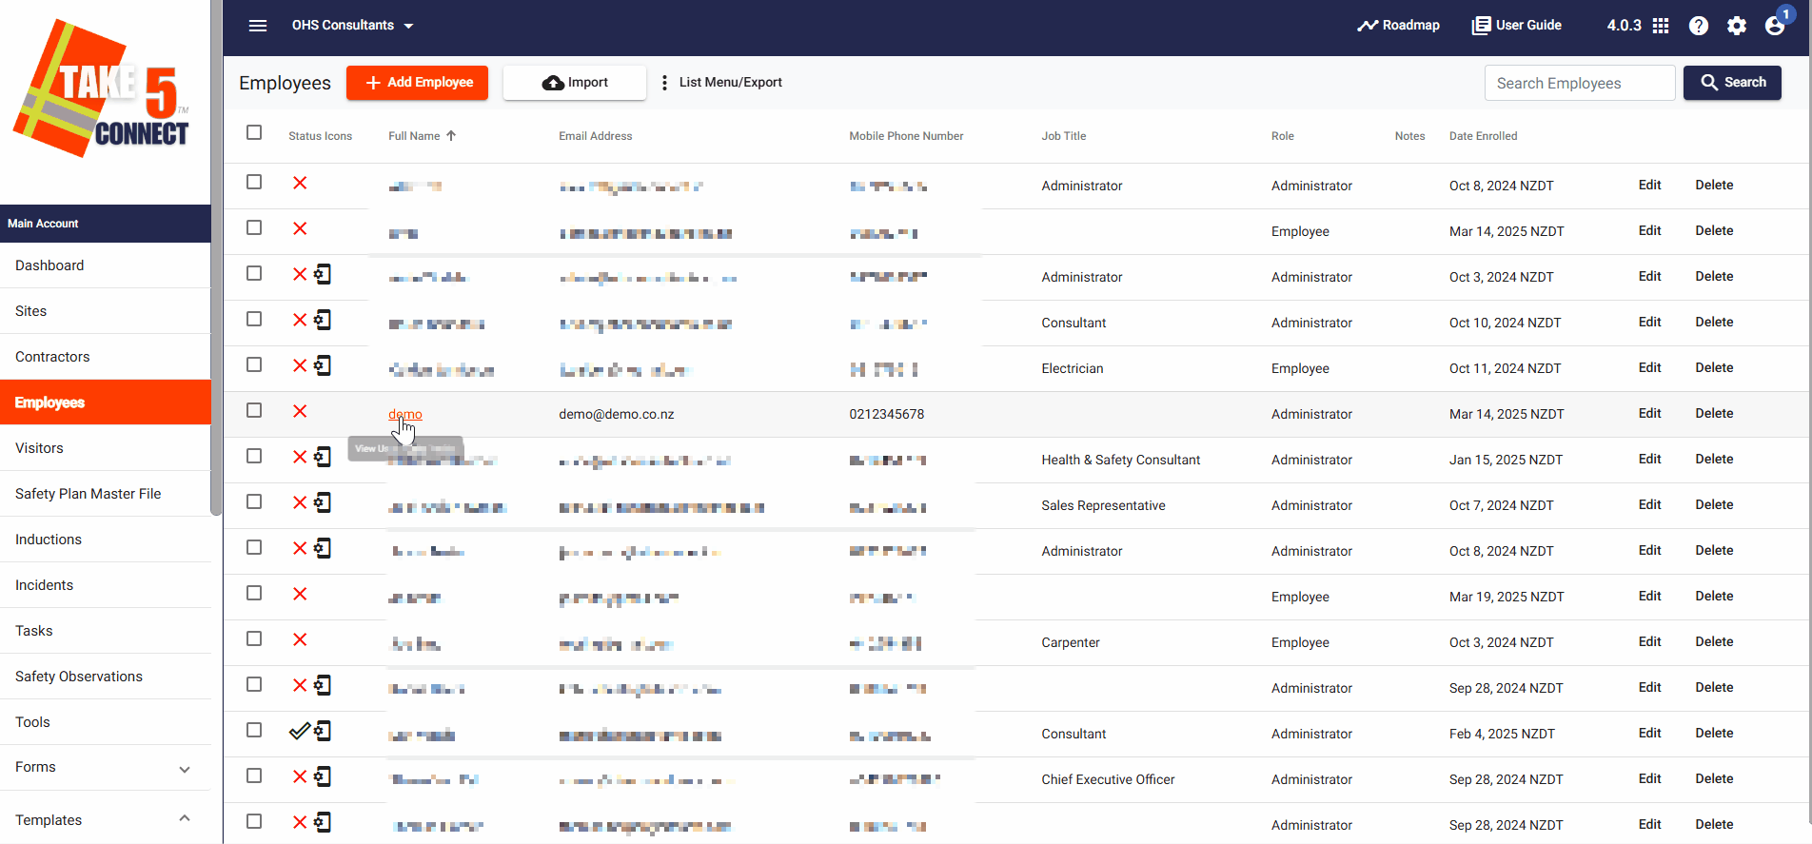Screen dimensions: 1812x844
Task: Check the box for the Electrician row
Action: click(x=254, y=364)
